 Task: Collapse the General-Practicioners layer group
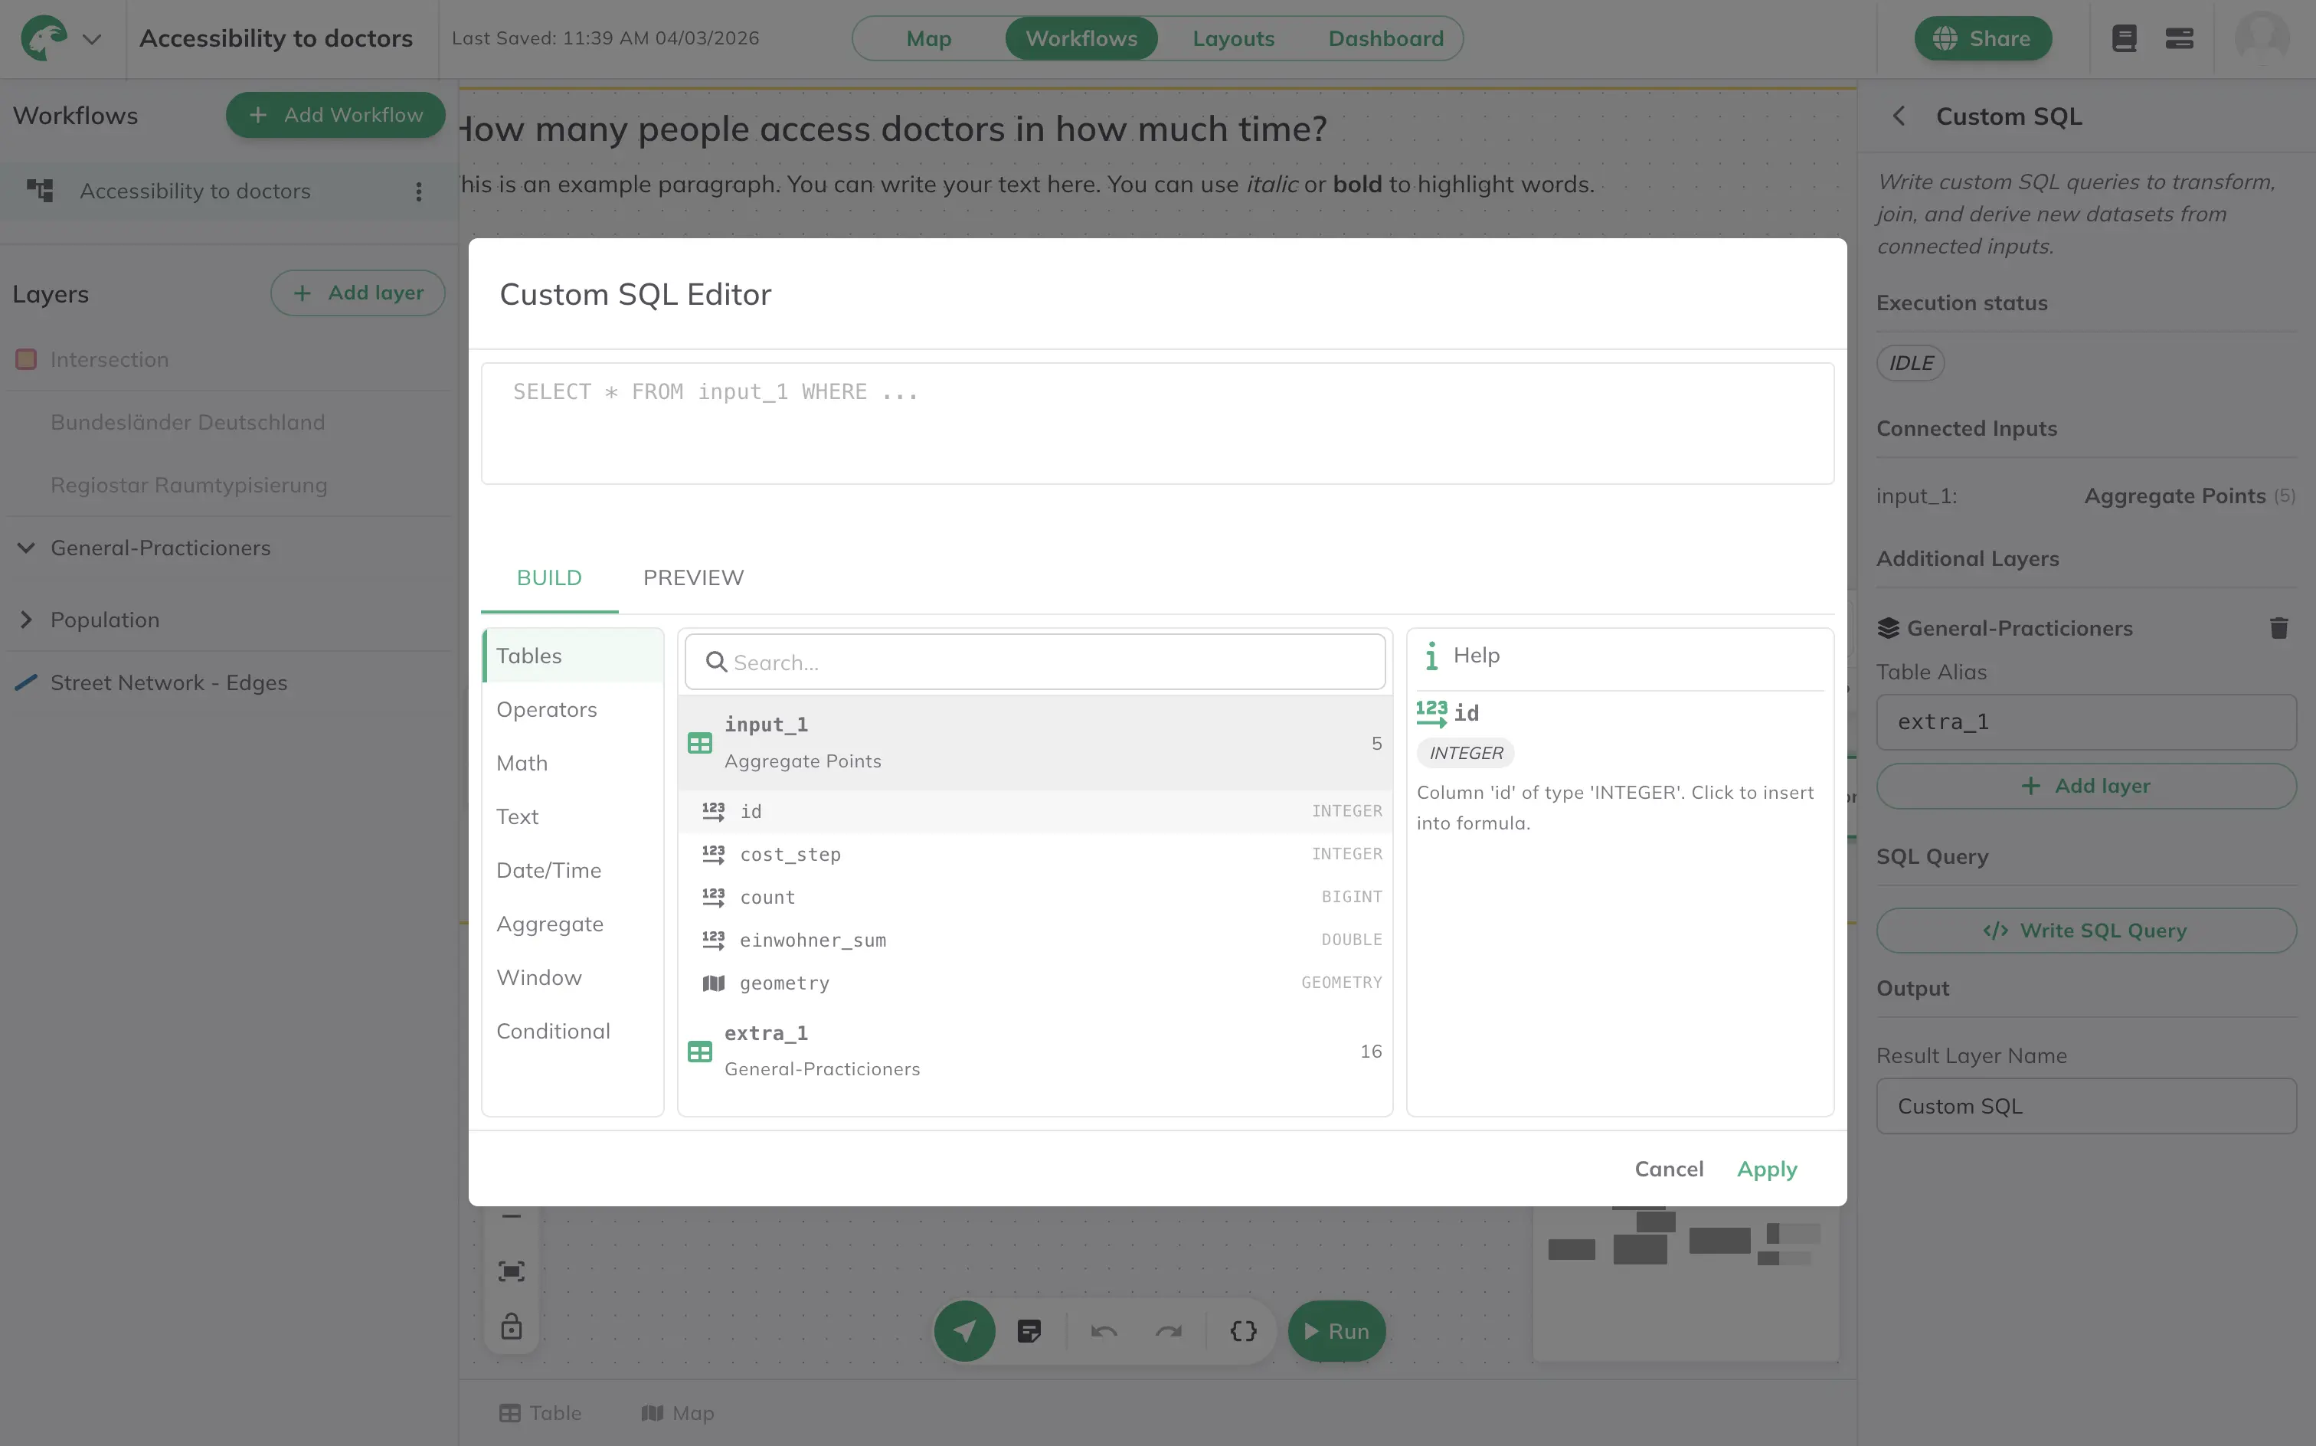(26, 548)
